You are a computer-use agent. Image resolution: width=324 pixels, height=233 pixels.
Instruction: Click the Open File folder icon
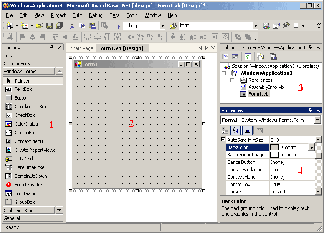(39, 26)
